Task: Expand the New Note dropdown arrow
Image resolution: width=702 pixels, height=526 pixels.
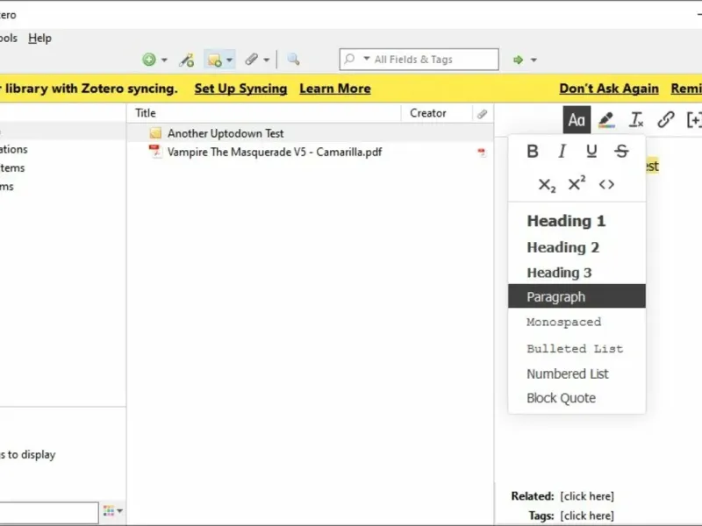Action: (229, 60)
